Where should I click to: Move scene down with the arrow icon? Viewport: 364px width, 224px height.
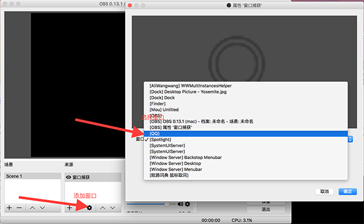pyautogui.click(x=42, y=208)
